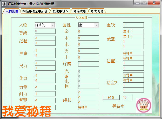The height and width of the screenshot is (119, 162).
Task: Click the 智慧 wisdom input field
Action: (45, 100)
